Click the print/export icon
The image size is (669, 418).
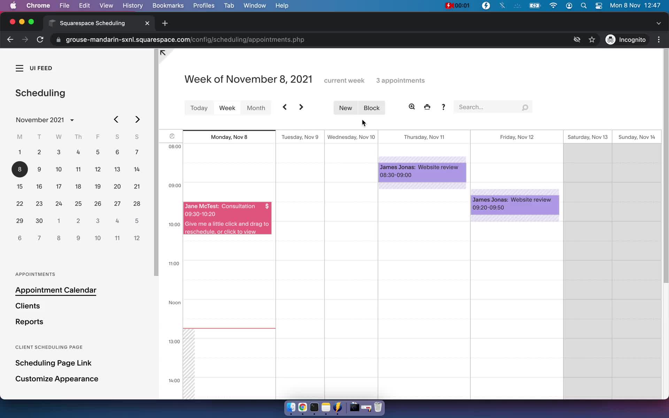pos(427,107)
